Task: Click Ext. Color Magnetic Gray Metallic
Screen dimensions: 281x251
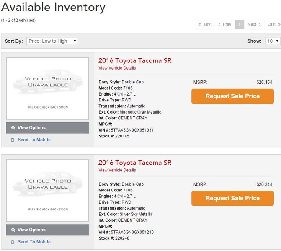Action: (140, 112)
